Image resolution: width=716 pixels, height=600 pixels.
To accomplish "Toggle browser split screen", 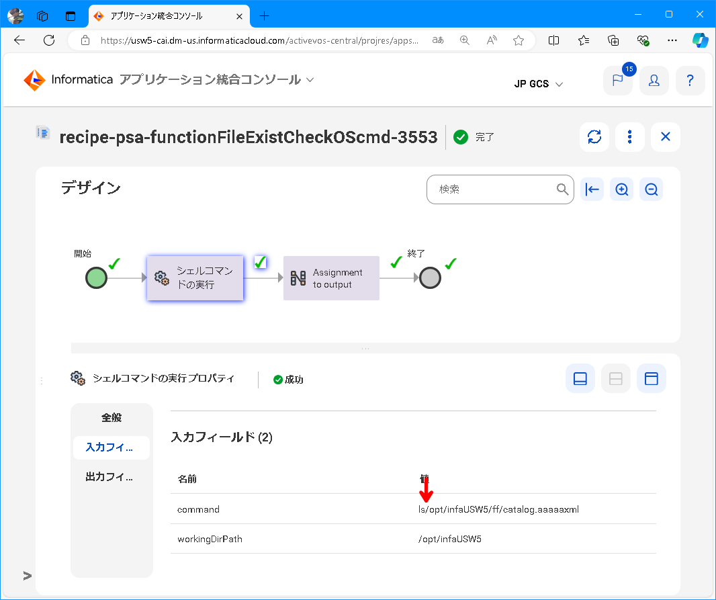I will pyautogui.click(x=553, y=40).
